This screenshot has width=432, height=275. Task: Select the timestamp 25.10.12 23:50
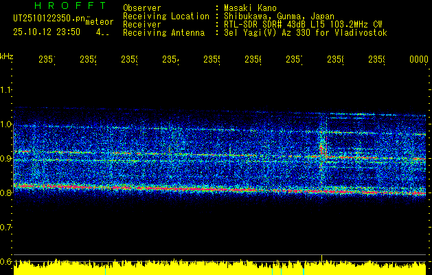(47, 32)
